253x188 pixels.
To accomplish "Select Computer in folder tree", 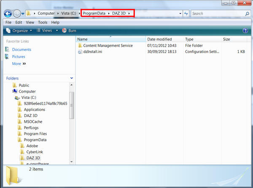I will pyautogui.click(x=27, y=91).
